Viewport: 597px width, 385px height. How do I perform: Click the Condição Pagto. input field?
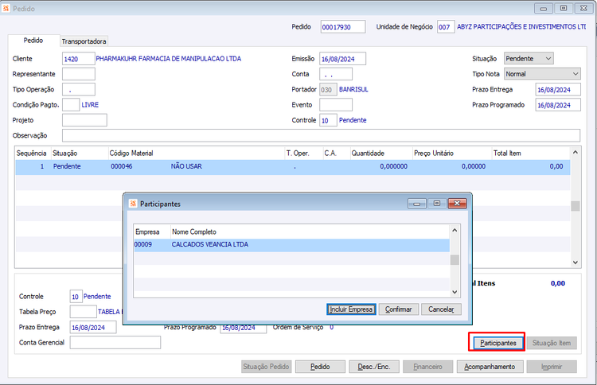pos(71,105)
